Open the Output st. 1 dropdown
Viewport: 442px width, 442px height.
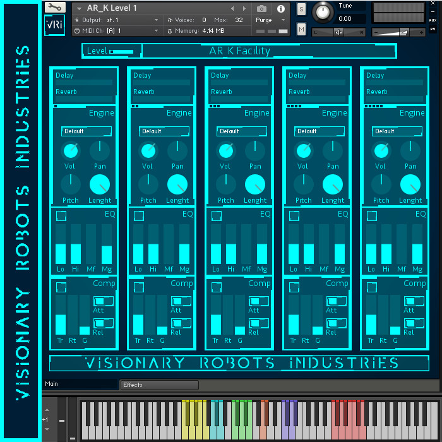[156, 20]
